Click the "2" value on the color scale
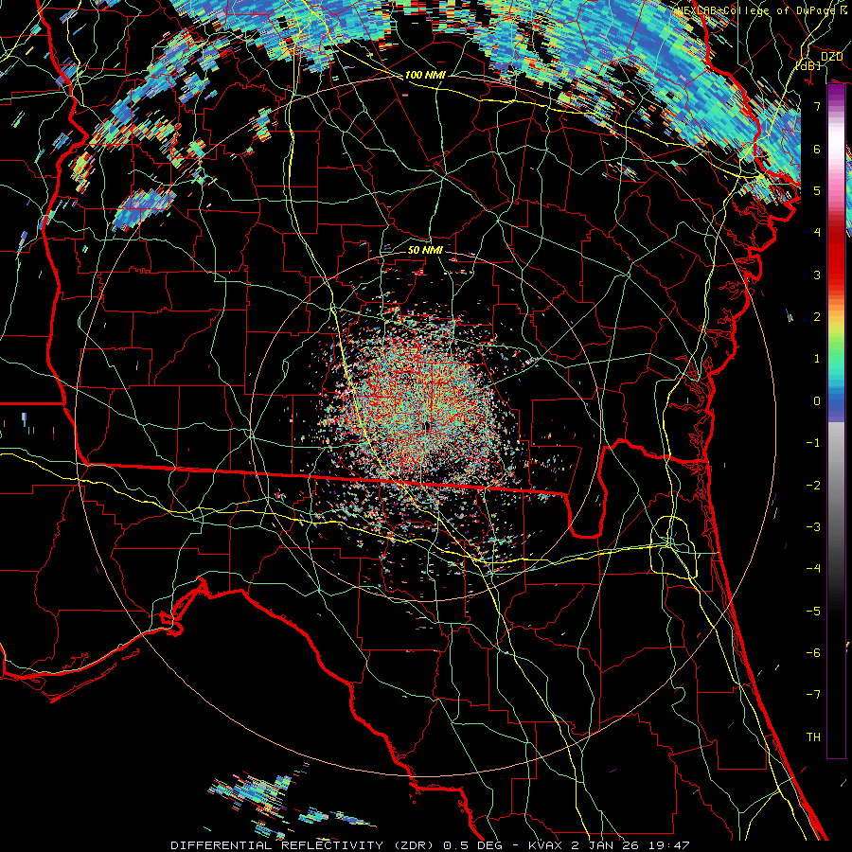The width and height of the screenshot is (852, 852). 817,317
